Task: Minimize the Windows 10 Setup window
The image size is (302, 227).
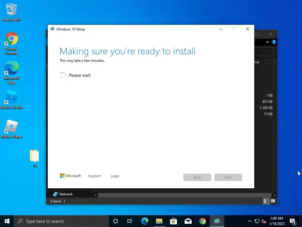Action: click(x=221, y=29)
